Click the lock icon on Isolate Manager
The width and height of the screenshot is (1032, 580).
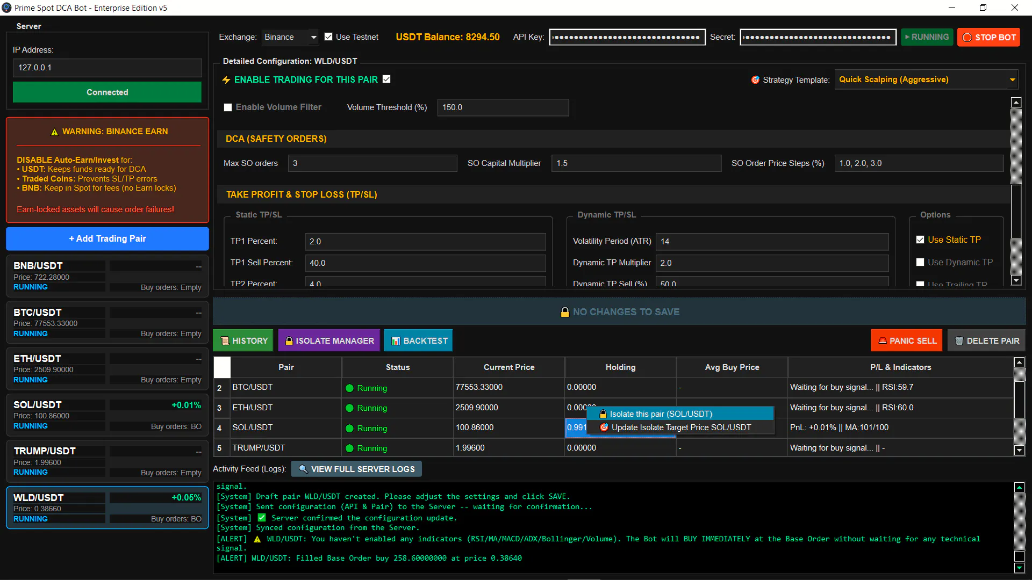[289, 341]
